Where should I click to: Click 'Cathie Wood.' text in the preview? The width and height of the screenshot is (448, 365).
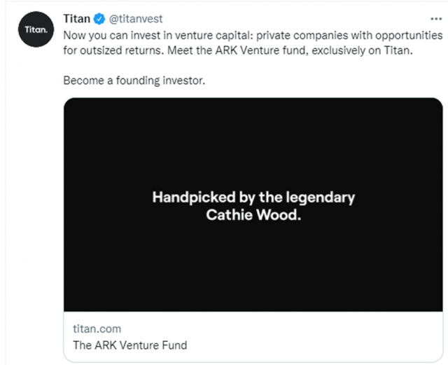(x=253, y=215)
